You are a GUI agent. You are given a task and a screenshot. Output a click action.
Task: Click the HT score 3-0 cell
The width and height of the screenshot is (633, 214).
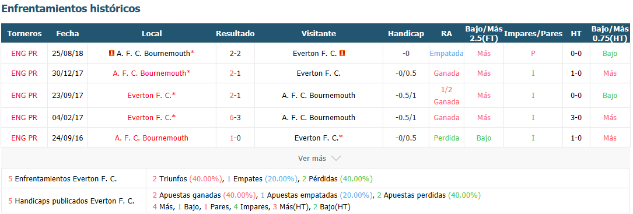pos(576,118)
